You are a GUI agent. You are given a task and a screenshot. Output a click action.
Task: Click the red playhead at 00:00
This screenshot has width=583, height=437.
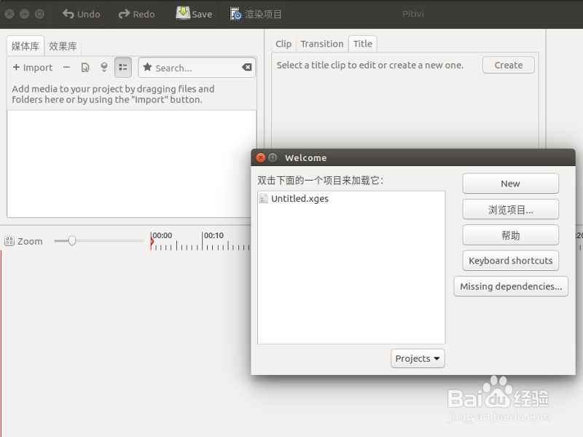click(x=152, y=242)
